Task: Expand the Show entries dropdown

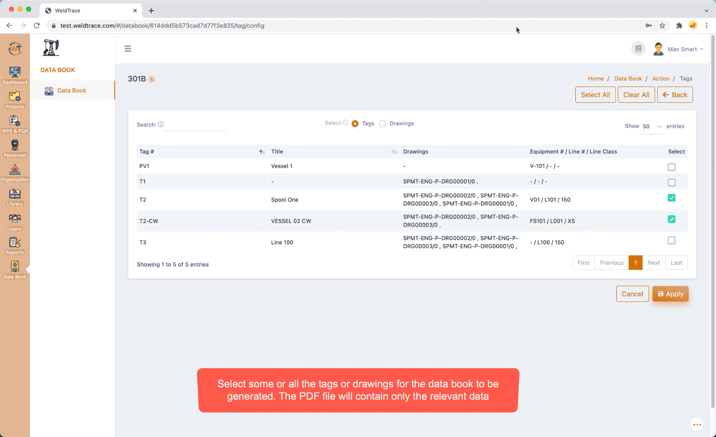Action: (x=652, y=127)
